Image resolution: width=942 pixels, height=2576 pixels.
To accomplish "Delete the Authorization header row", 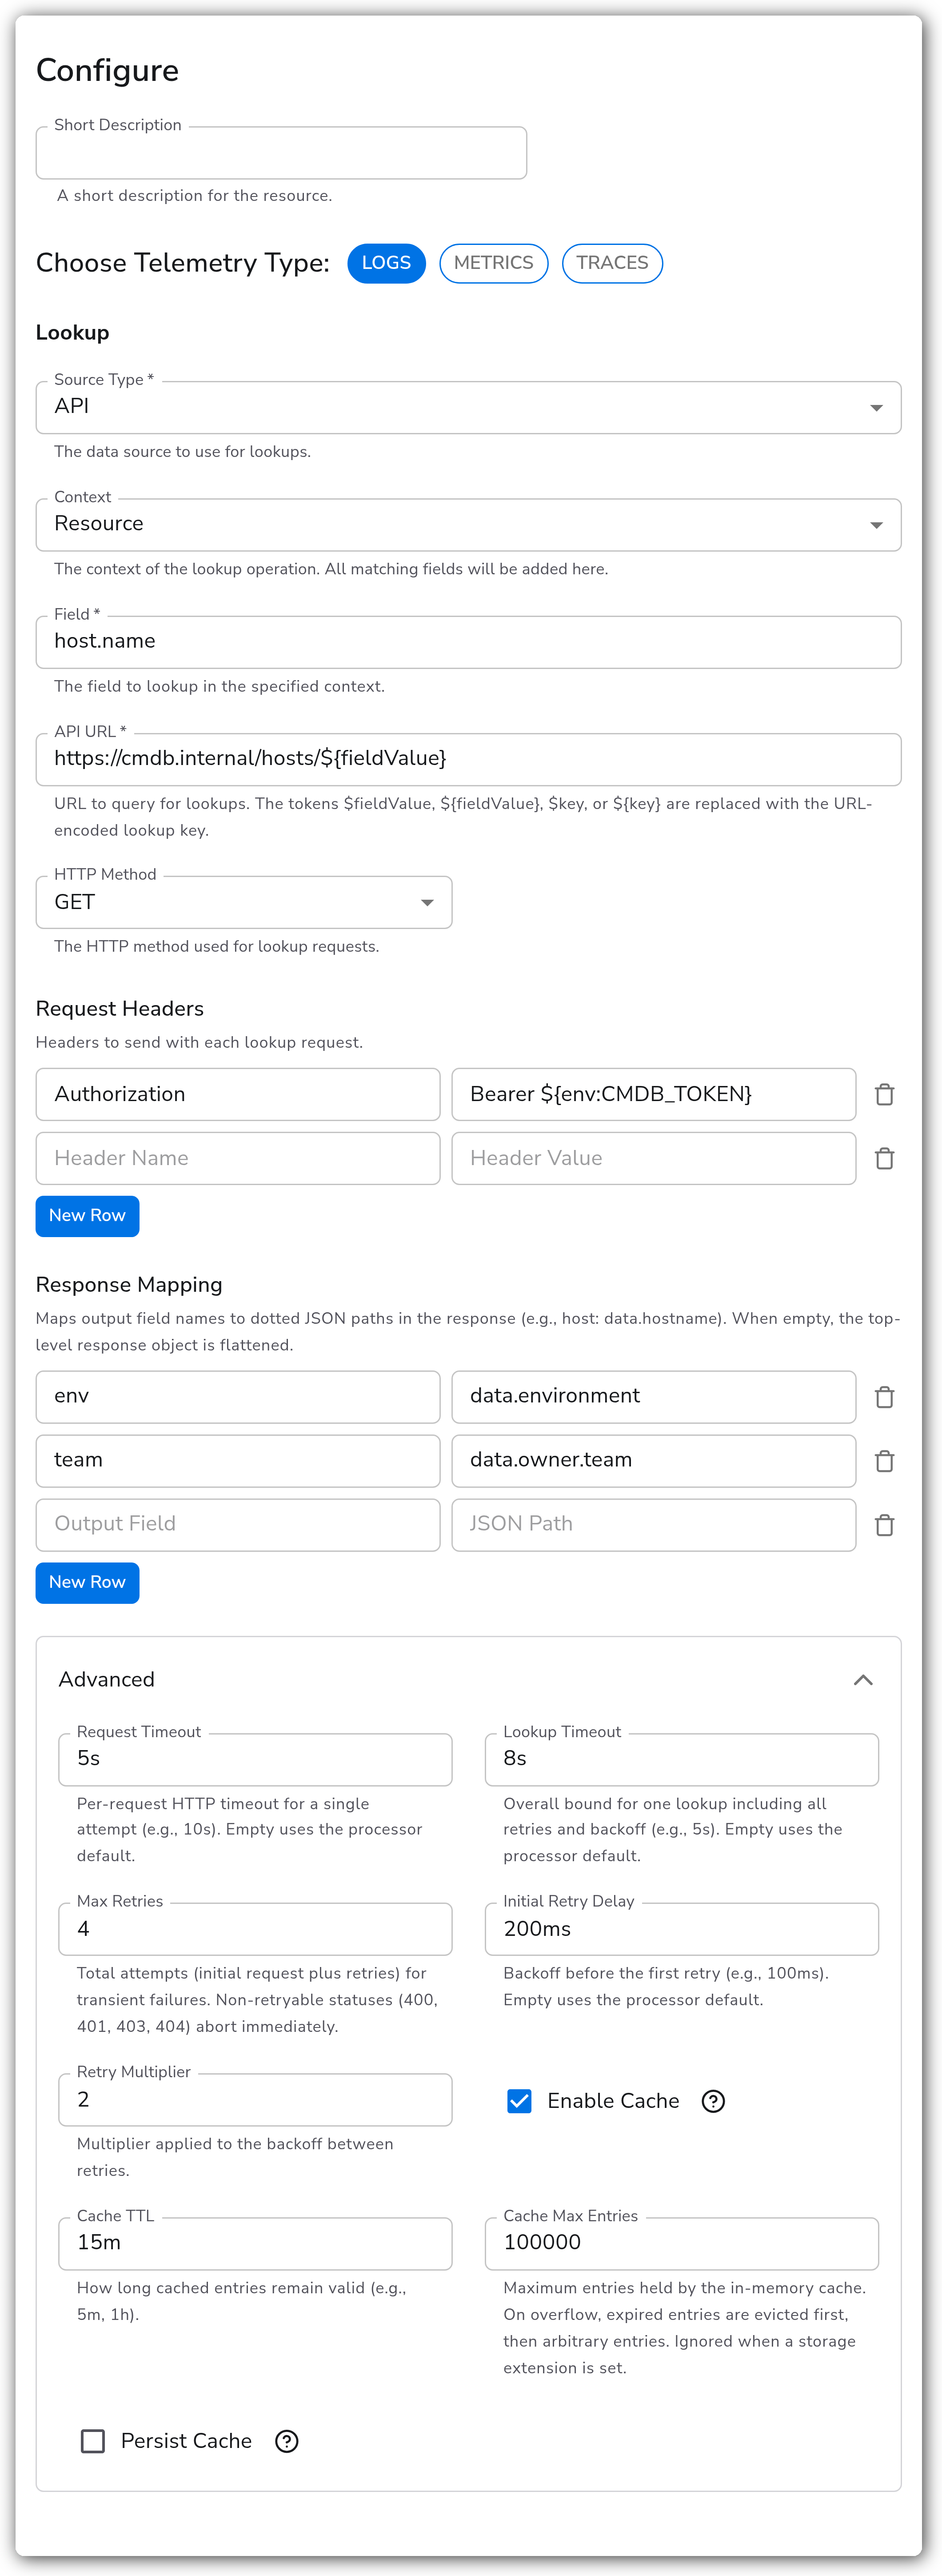I will (884, 1094).
